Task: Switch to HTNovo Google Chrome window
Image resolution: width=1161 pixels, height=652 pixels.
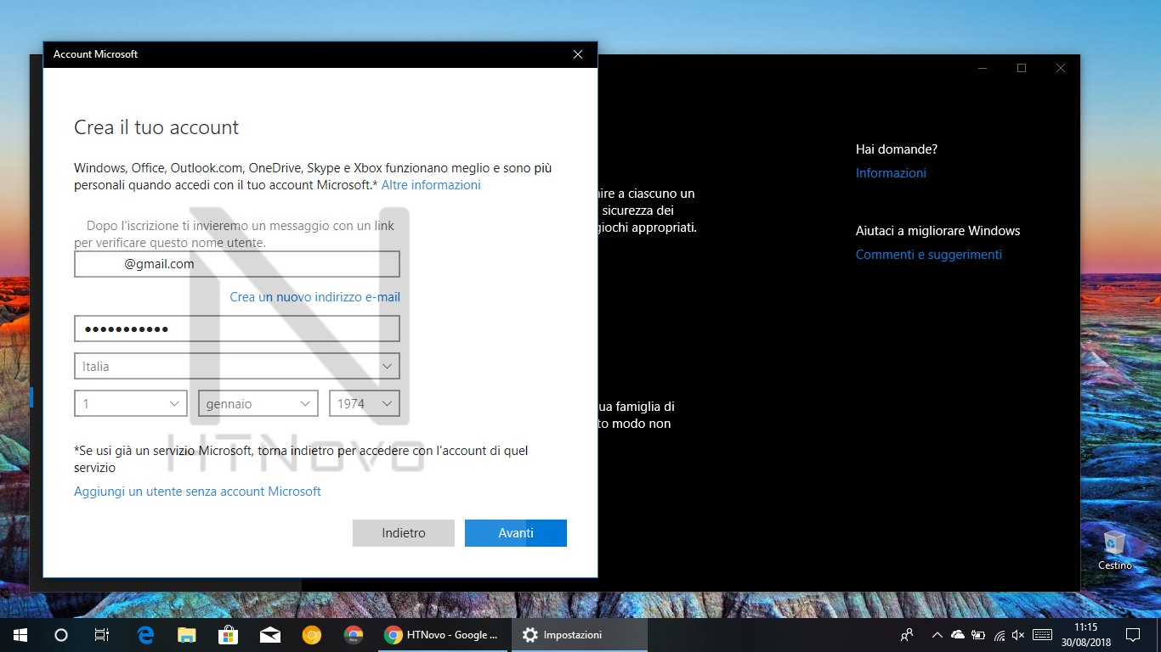Action: pos(444,634)
